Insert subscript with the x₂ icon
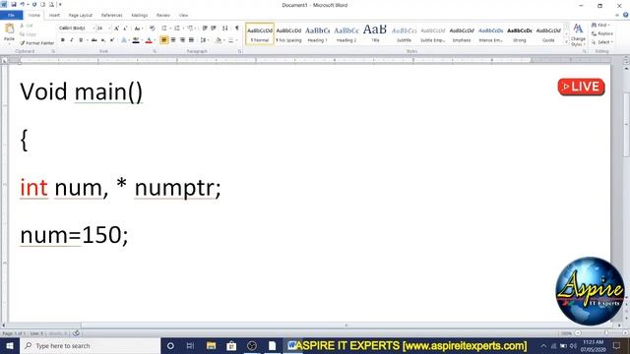 tap(103, 40)
